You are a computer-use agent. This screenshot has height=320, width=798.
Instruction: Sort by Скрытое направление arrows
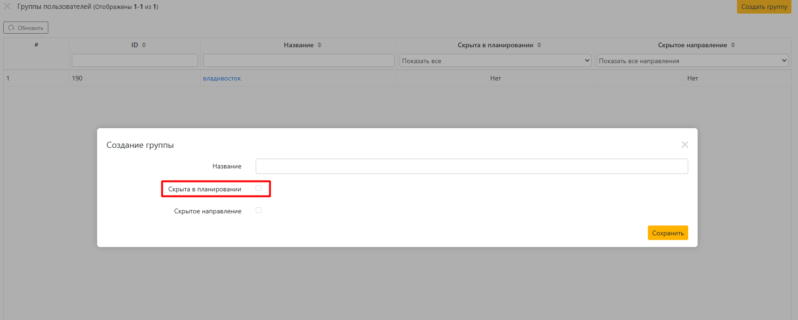point(733,45)
